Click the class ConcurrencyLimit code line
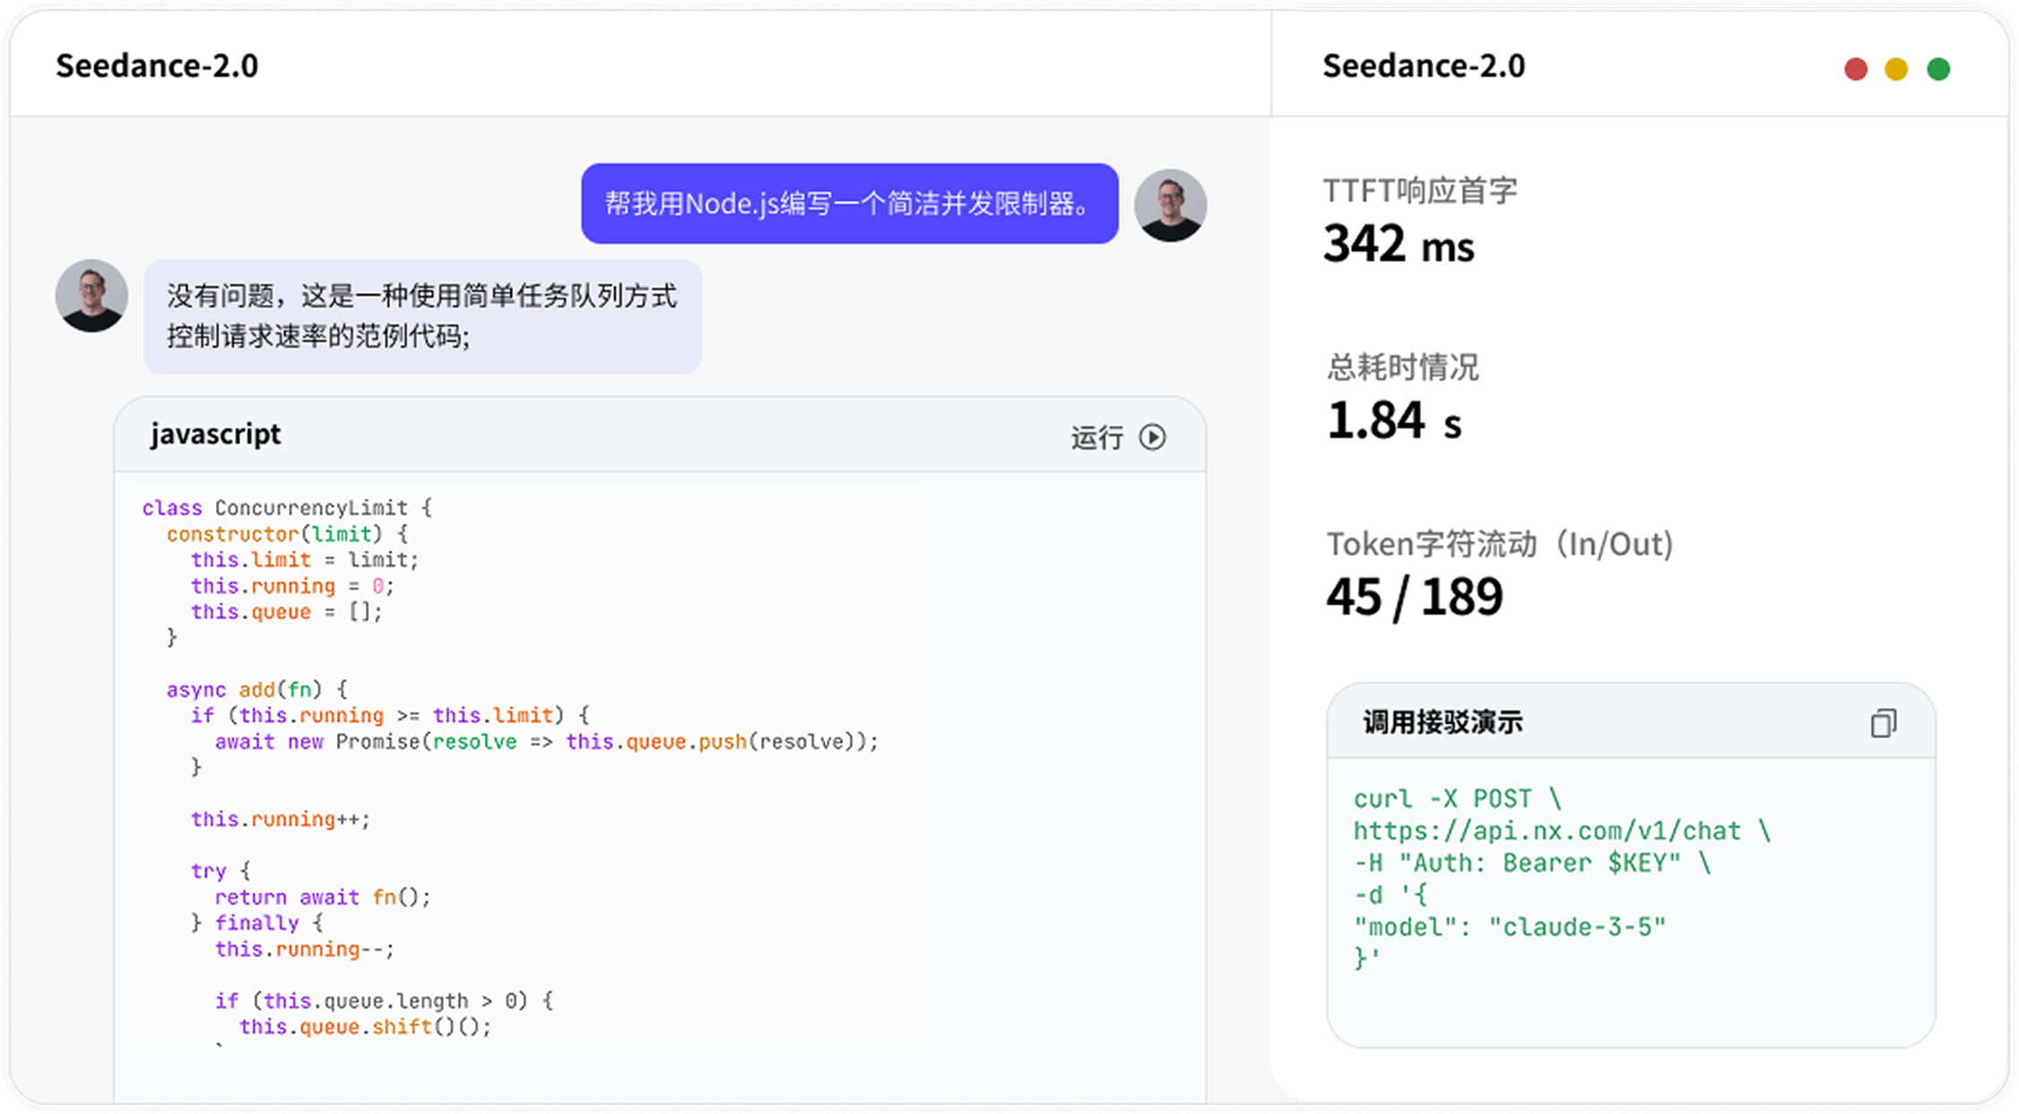Screen dimensions: 2019x1114 (288, 508)
